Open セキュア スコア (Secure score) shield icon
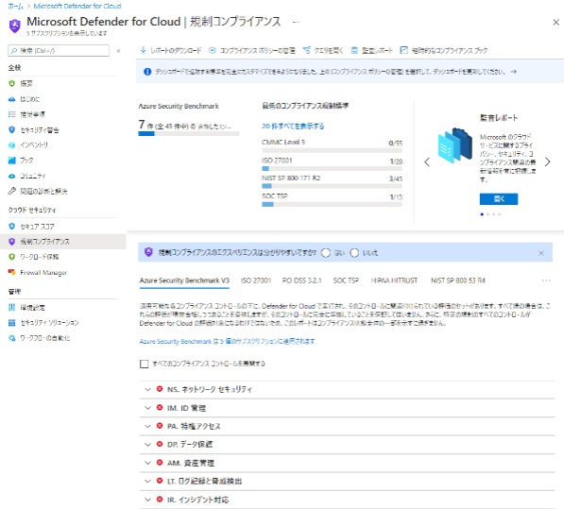Image resolution: width=564 pixels, height=509 pixels. [x=12, y=226]
